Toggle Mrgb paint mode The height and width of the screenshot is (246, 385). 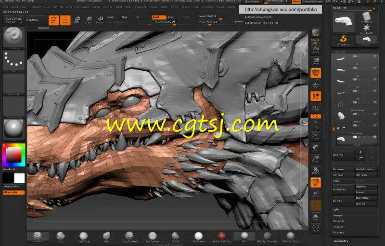(110, 17)
